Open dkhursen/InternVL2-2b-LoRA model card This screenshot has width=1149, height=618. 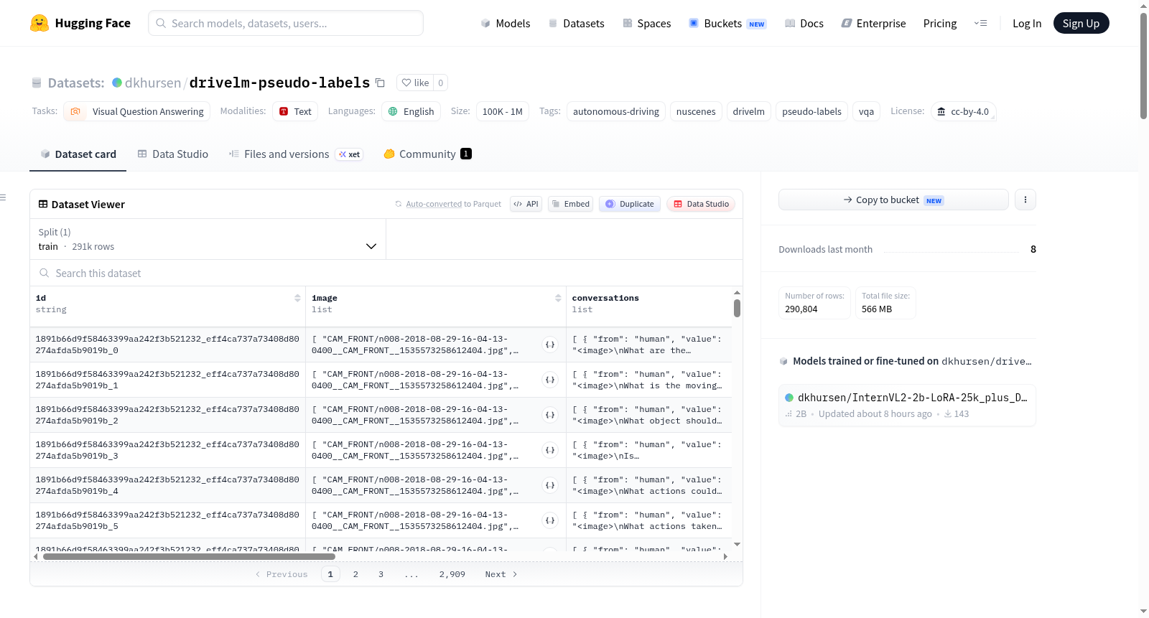click(x=907, y=406)
